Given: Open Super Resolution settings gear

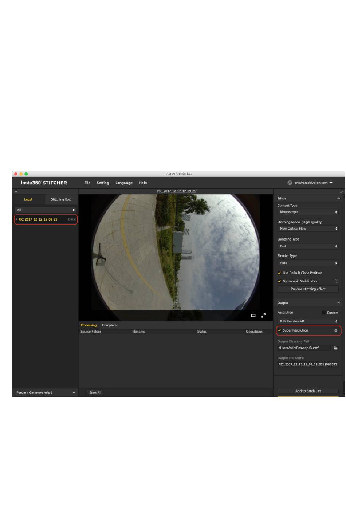Looking at the screenshot, I should point(336,330).
